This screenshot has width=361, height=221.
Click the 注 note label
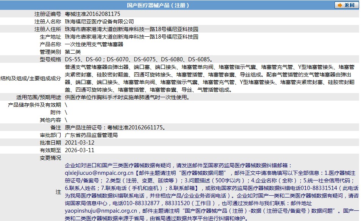(58, 192)
